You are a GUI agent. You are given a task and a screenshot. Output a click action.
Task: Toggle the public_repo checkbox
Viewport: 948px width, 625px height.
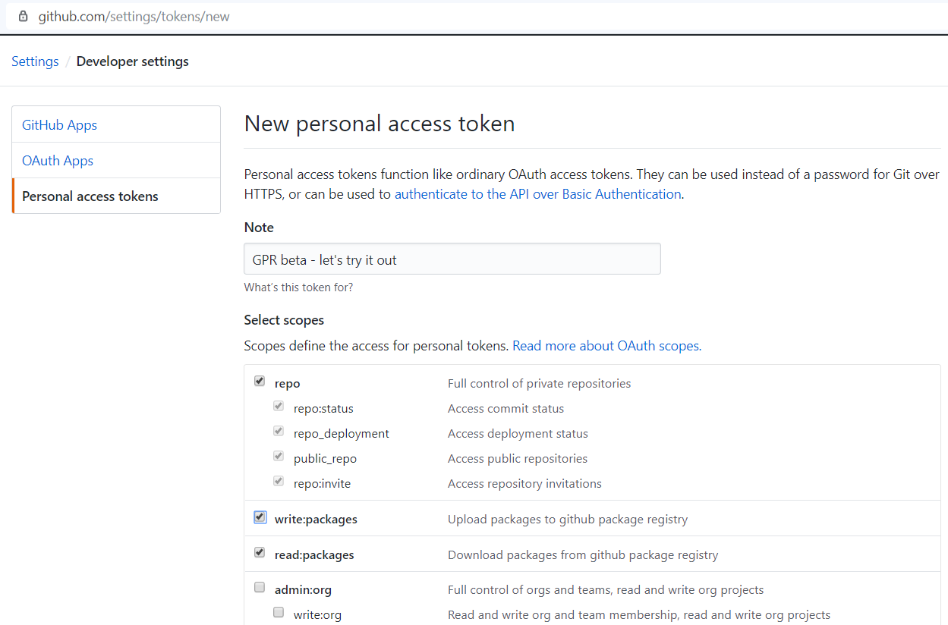point(279,457)
